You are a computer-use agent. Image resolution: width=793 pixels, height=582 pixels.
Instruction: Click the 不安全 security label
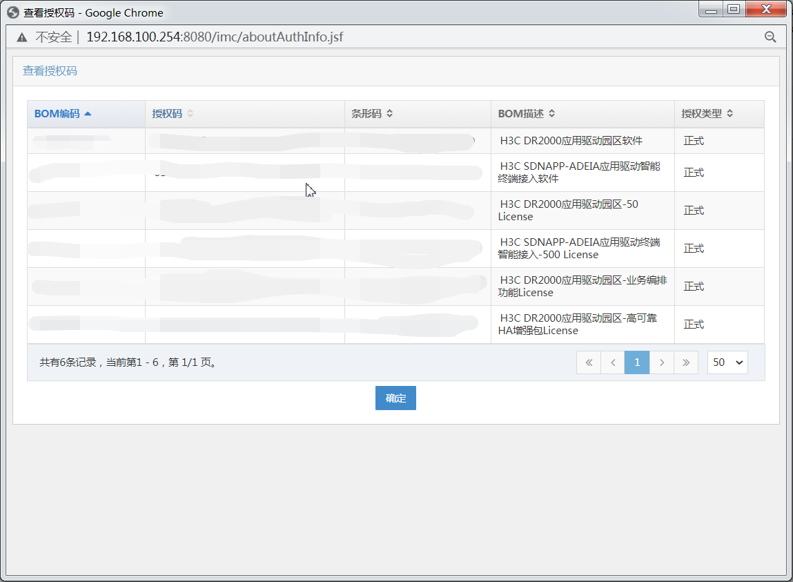(54, 37)
